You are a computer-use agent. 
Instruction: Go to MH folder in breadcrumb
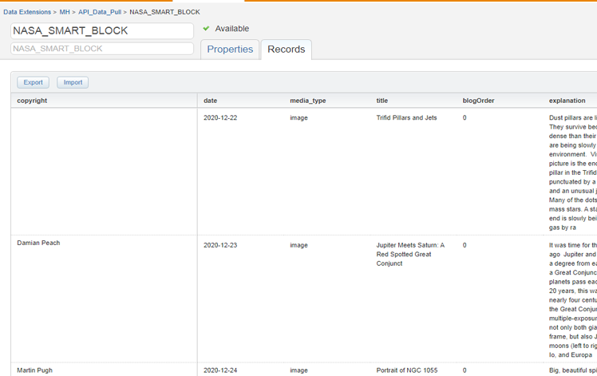tap(65, 12)
